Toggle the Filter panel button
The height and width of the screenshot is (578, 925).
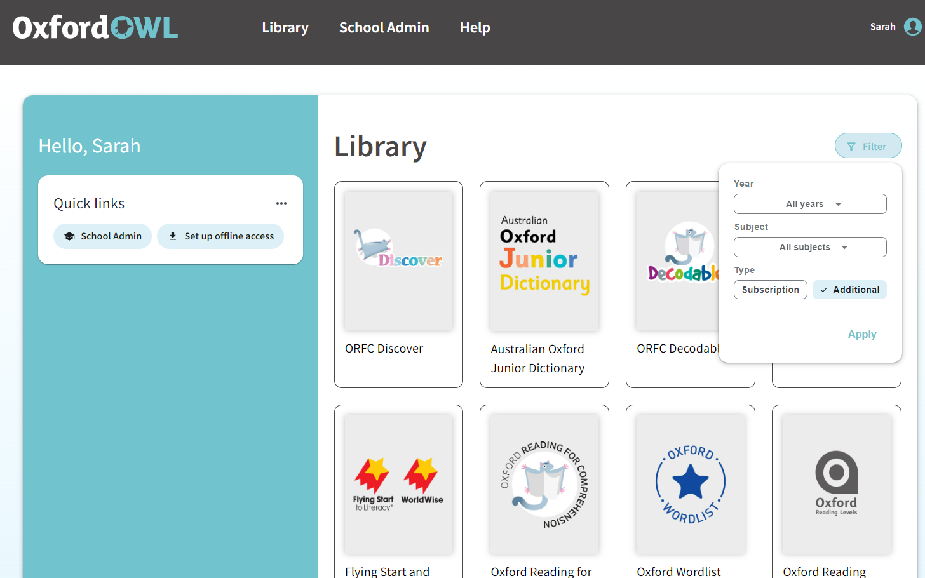click(x=868, y=145)
